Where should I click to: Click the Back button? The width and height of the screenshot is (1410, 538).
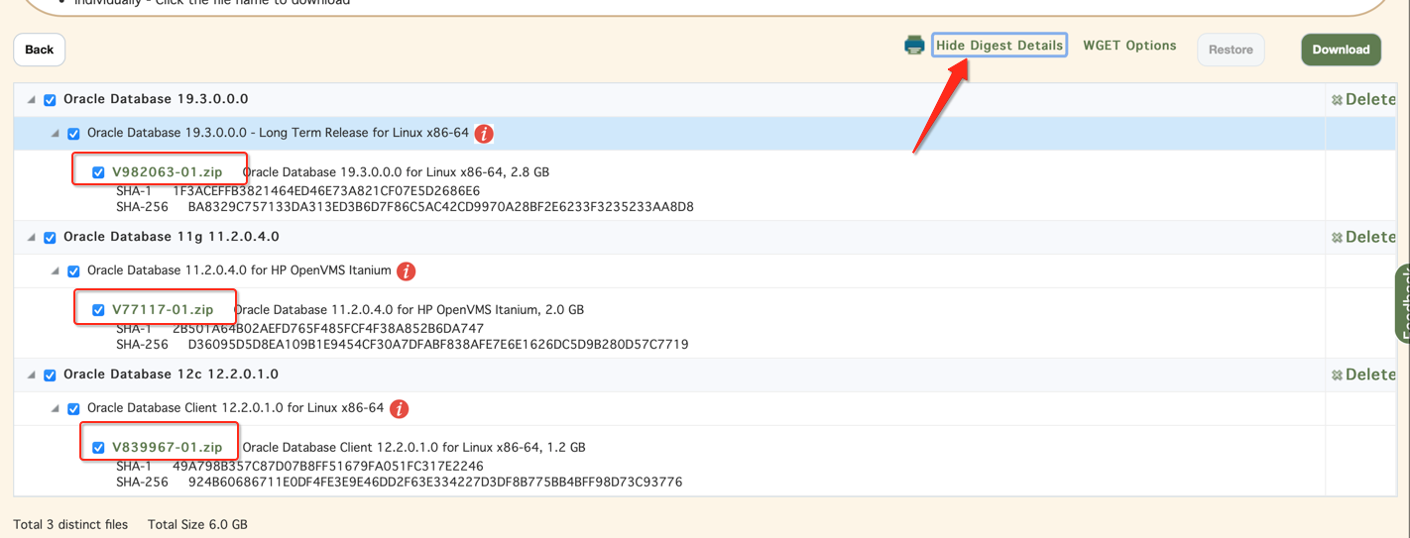[40, 50]
